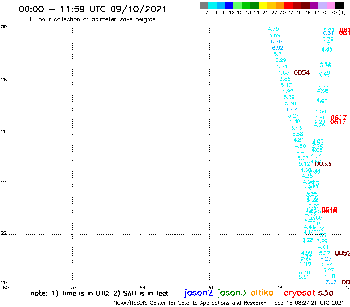Select the wave height value 4.92

pyautogui.click(x=288, y=92)
